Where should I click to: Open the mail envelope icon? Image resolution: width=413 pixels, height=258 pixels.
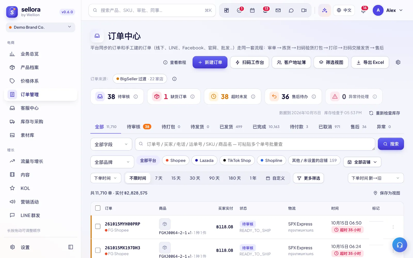coord(278,10)
